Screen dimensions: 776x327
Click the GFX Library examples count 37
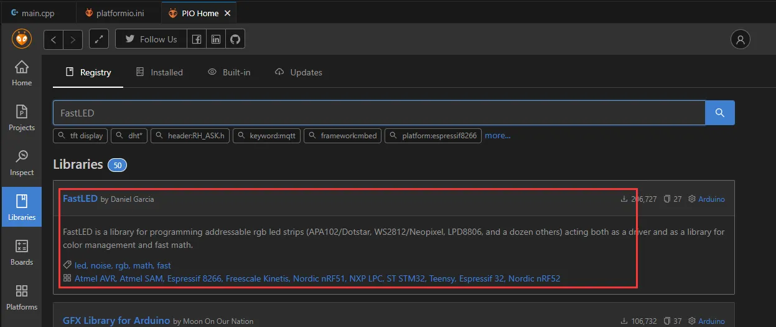point(673,321)
